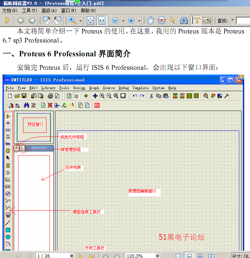250x258 pixels.
Task: Open search with the binoculars icon
Action: (184, 20)
